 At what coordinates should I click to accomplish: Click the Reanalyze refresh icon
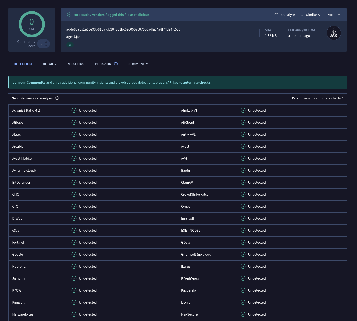click(x=276, y=15)
